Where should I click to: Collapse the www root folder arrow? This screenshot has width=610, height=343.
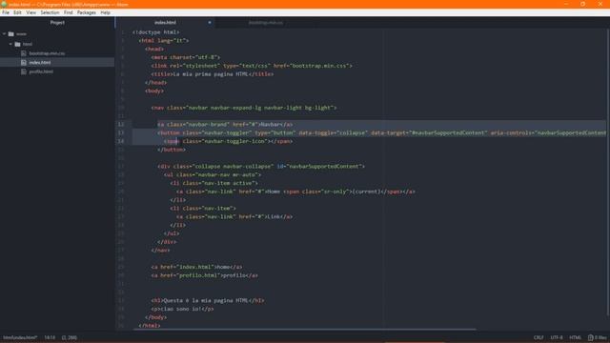4,34
